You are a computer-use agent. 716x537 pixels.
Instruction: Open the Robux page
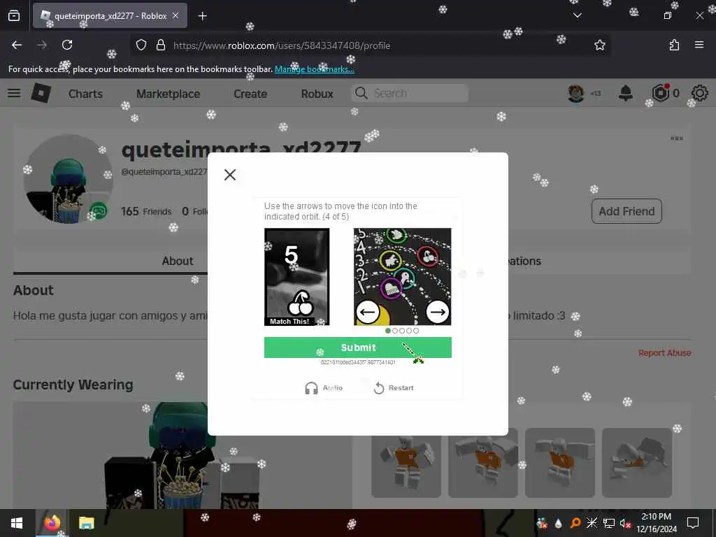click(x=317, y=94)
